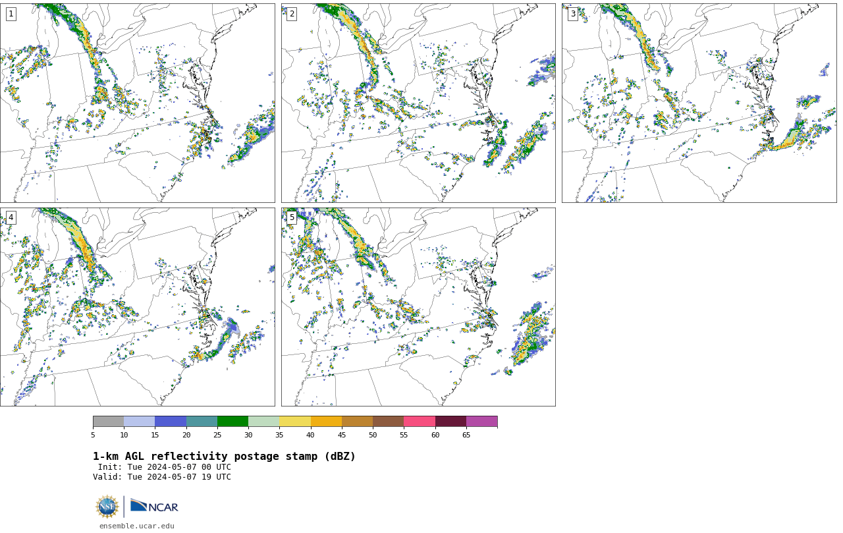Click the pink 55-60 dBZ swatch

[x=420, y=422]
